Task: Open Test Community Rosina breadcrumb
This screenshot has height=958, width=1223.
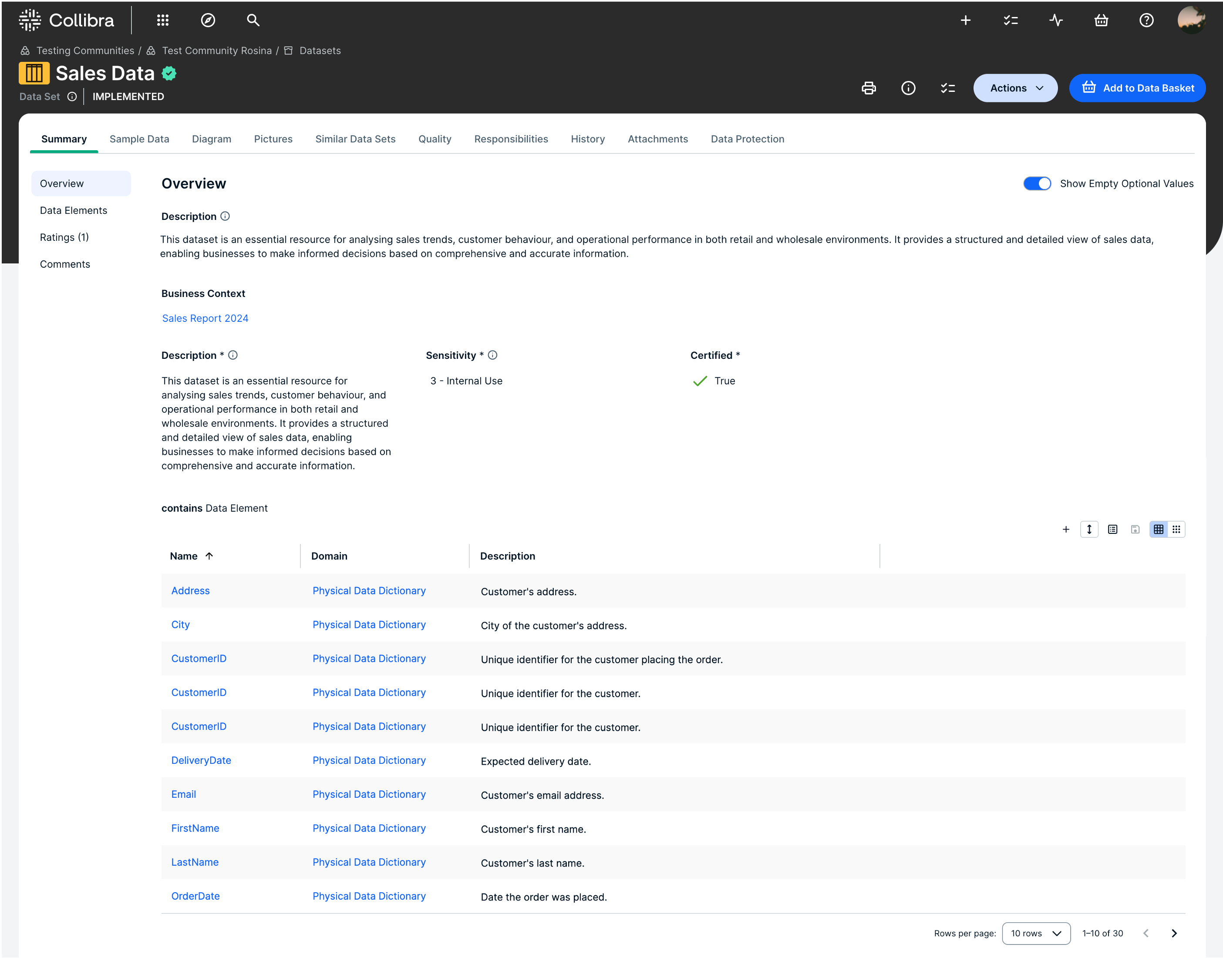Action: pos(216,51)
